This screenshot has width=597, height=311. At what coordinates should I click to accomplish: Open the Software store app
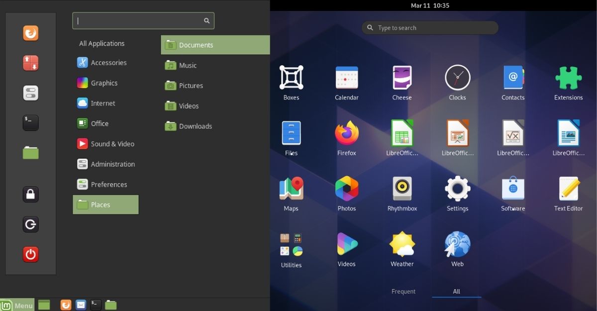pyautogui.click(x=513, y=194)
